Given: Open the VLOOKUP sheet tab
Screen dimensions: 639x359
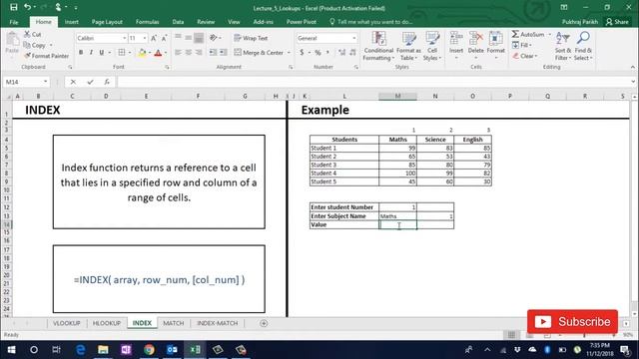Looking at the screenshot, I should pos(67,323).
